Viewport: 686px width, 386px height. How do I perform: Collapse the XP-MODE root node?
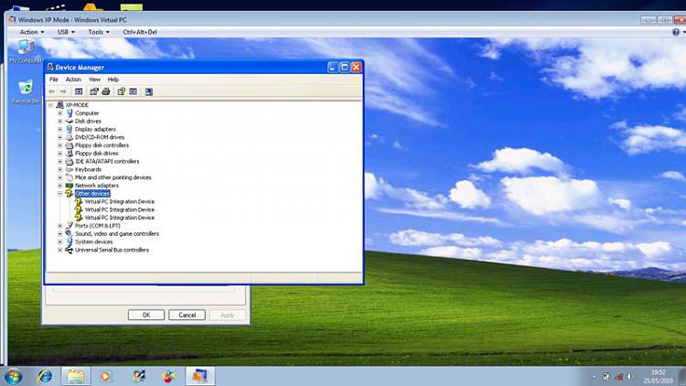(x=50, y=105)
